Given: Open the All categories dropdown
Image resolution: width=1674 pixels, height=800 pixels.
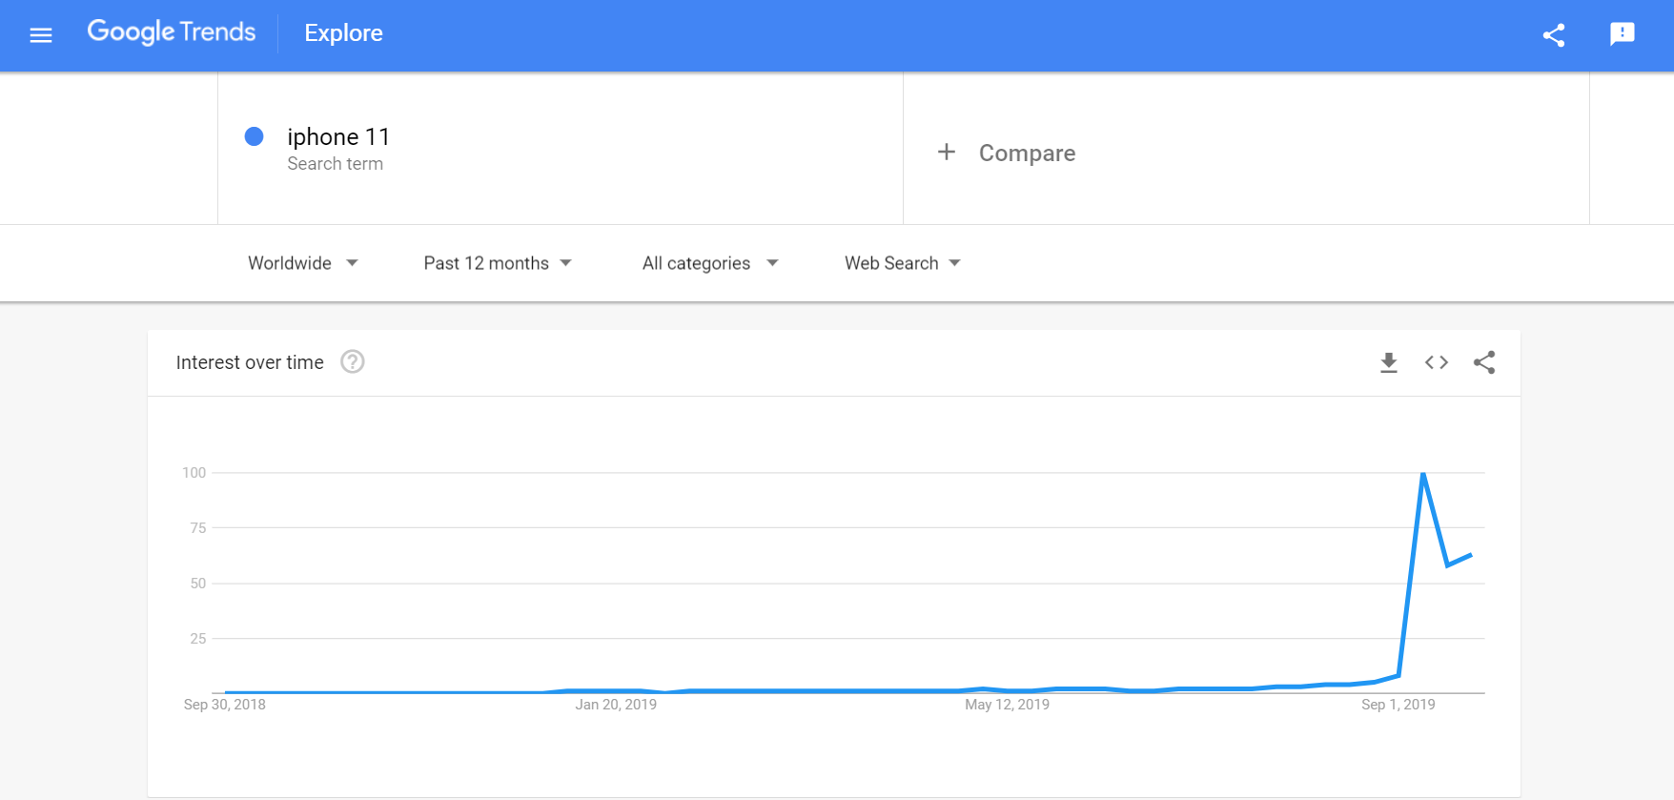Looking at the screenshot, I should [710, 263].
